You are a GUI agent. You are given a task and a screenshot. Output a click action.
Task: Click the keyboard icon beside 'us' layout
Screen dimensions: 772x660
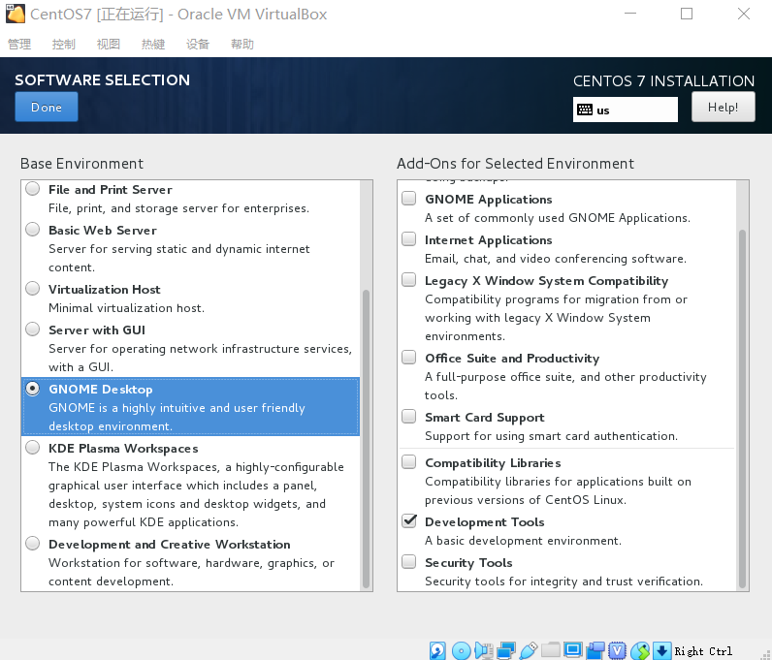585,110
